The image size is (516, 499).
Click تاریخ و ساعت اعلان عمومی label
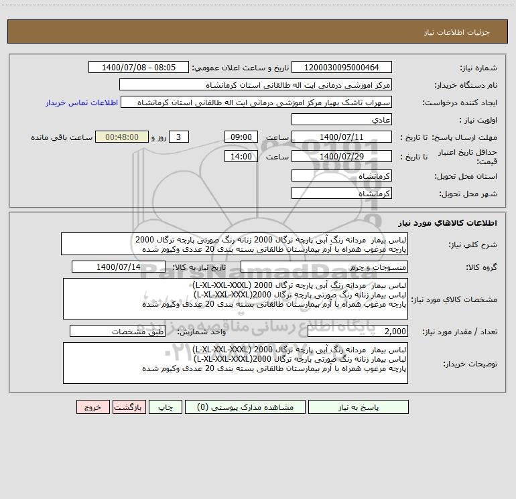240,68
